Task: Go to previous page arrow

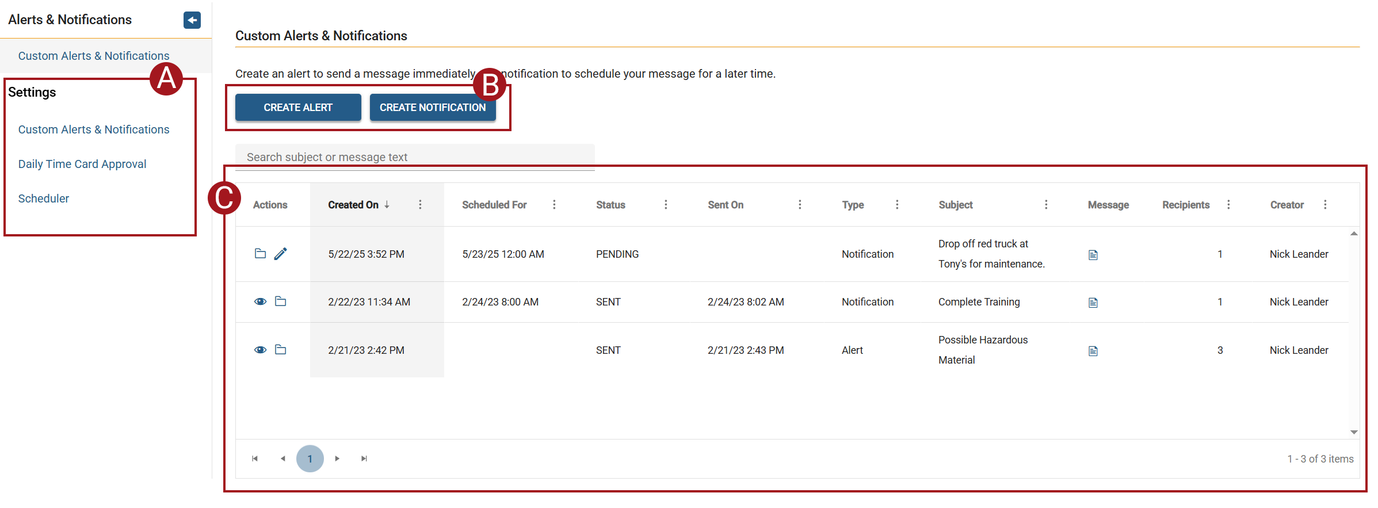Action: click(283, 459)
